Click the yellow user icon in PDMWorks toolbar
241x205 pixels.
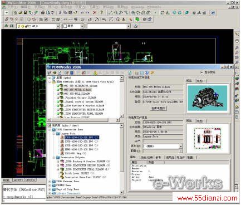click(x=95, y=73)
